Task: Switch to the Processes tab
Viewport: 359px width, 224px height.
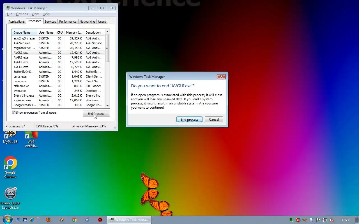Action: coord(34,21)
